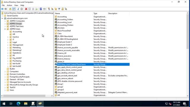Viewport: 190px width, 107px height.
Task: Open Properties via the toolbar icon
Action: [29, 9]
